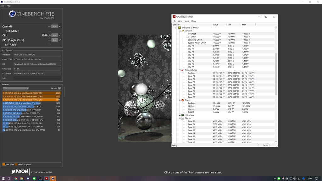Open HWMonitor's View menu
The height and width of the screenshot is (181, 322).
click(x=180, y=21)
